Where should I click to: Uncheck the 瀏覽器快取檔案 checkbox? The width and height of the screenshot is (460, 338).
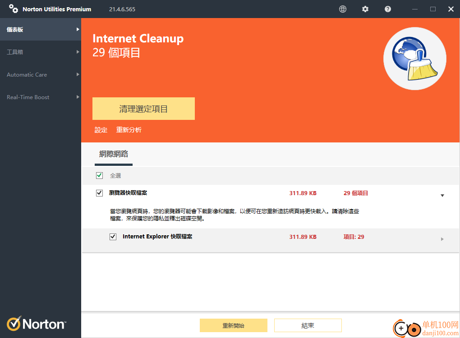coord(100,193)
